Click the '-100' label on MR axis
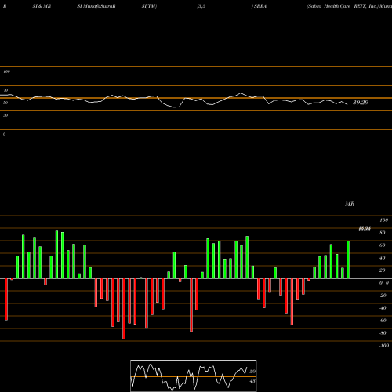The width and height of the screenshot is (392, 392). pos(384,346)
